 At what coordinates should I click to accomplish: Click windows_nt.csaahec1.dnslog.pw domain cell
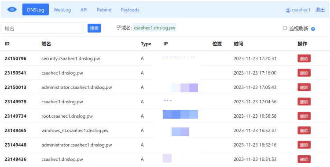[x=75, y=131]
